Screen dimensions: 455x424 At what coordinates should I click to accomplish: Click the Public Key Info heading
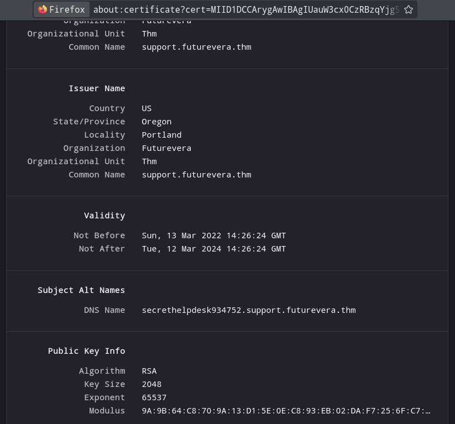(x=86, y=350)
